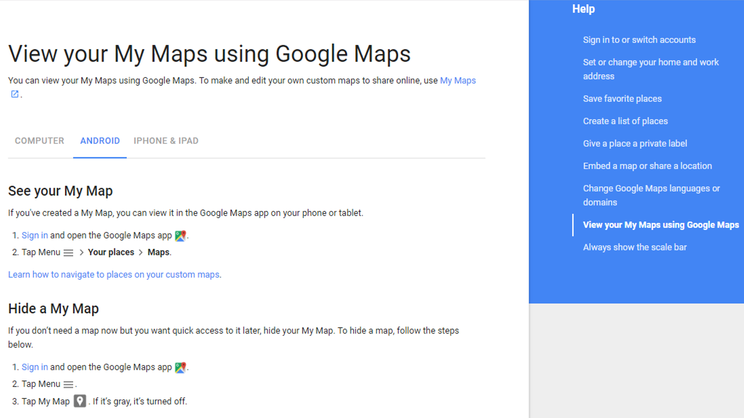Open Give a place a private label article
744x418 pixels.
pyautogui.click(x=635, y=144)
